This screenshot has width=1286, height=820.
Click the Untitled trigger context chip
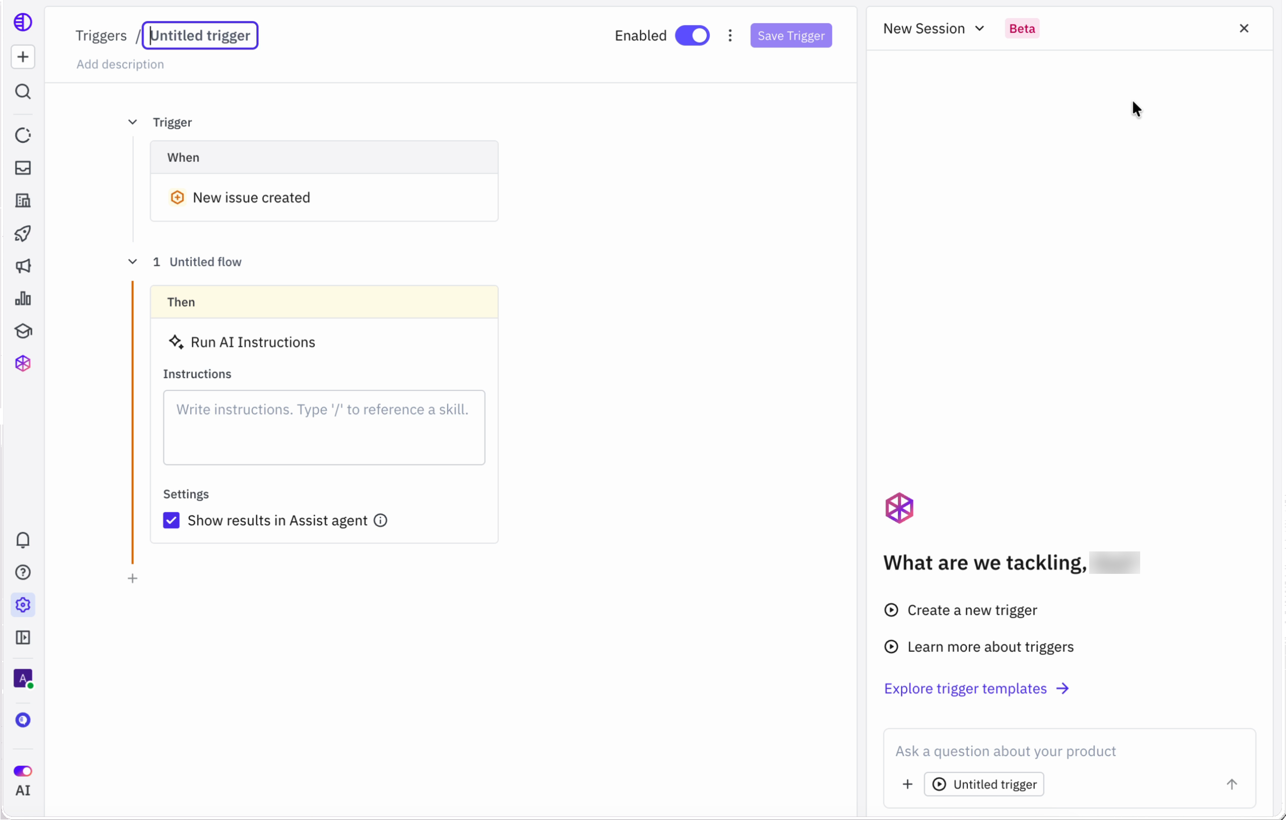[984, 784]
